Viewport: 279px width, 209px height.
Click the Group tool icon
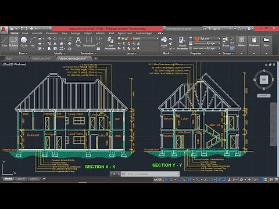coord(226,42)
